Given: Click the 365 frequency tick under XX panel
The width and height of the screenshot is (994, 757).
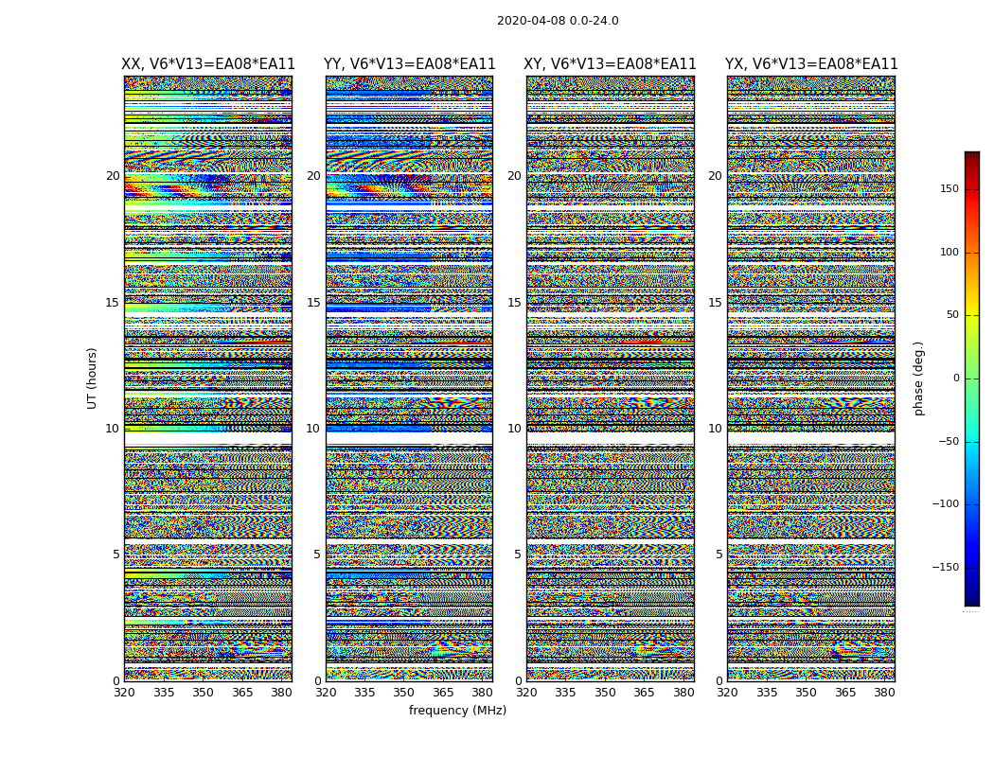Looking at the screenshot, I should click(242, 693).
